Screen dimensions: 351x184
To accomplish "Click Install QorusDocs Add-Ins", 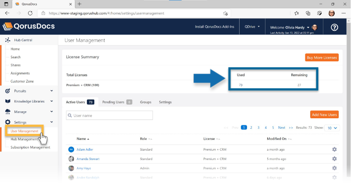I will (215, 27).
